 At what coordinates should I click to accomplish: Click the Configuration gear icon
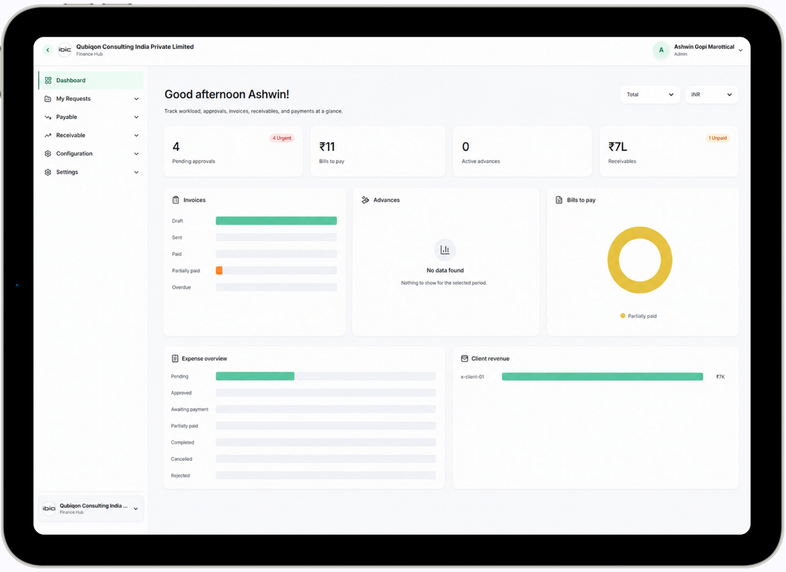point(48,154)
